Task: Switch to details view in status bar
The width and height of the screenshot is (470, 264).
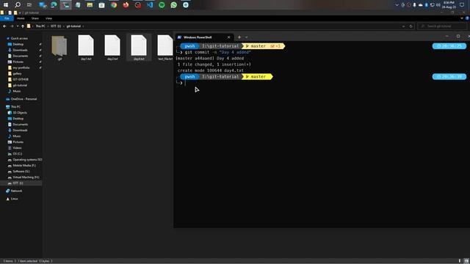Action: (x=460, y=261)
